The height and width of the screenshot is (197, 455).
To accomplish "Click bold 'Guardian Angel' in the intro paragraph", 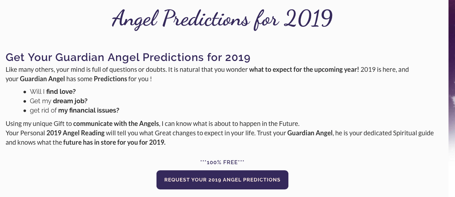I will coord(42,79).
